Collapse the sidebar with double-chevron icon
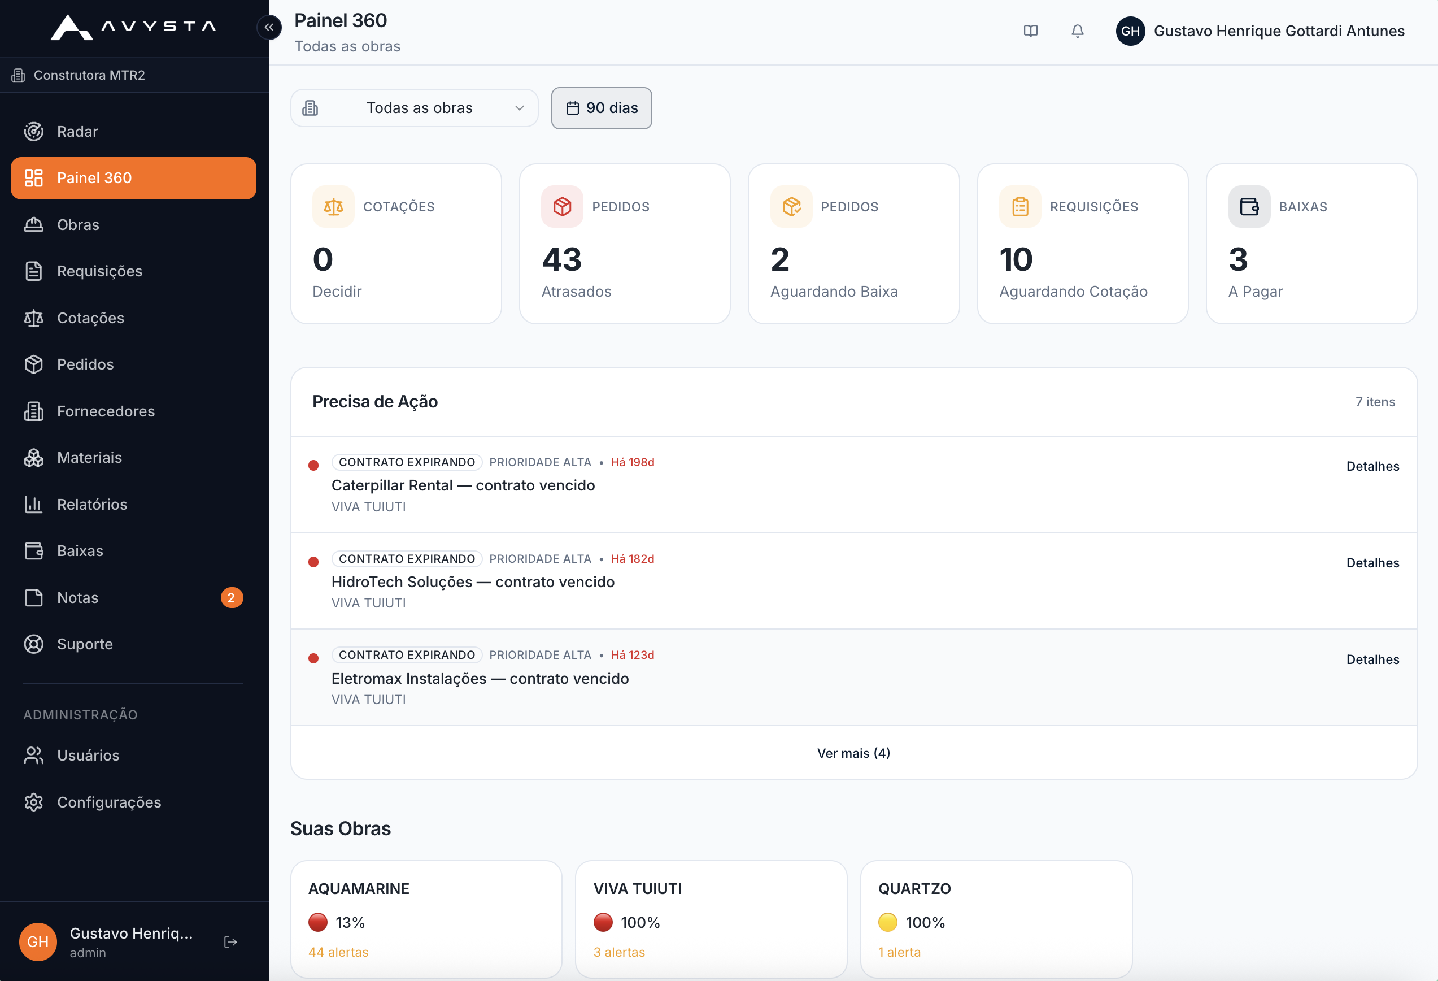Screen dimensions: 1438x981 pyautogui.click(x=269, y=27)
